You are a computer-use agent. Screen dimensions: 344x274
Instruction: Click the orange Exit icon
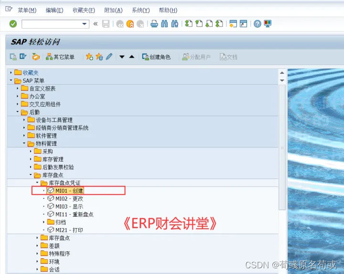tap(130, 24)
